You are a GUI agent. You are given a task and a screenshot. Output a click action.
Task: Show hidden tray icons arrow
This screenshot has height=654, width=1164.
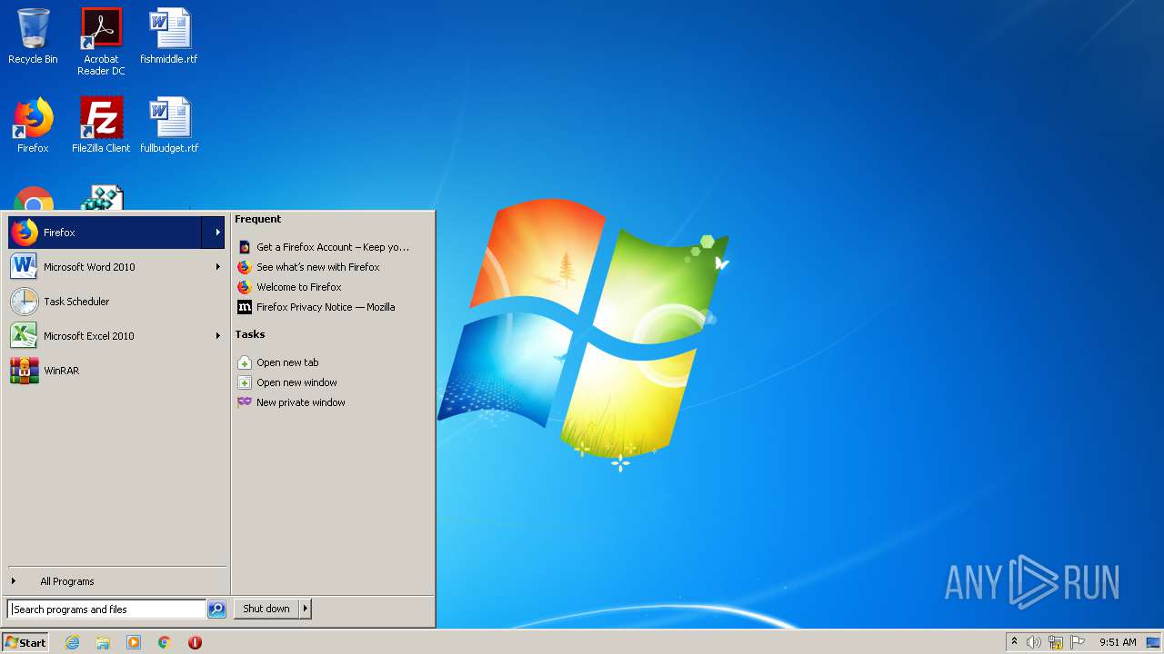pos(1014,642)
